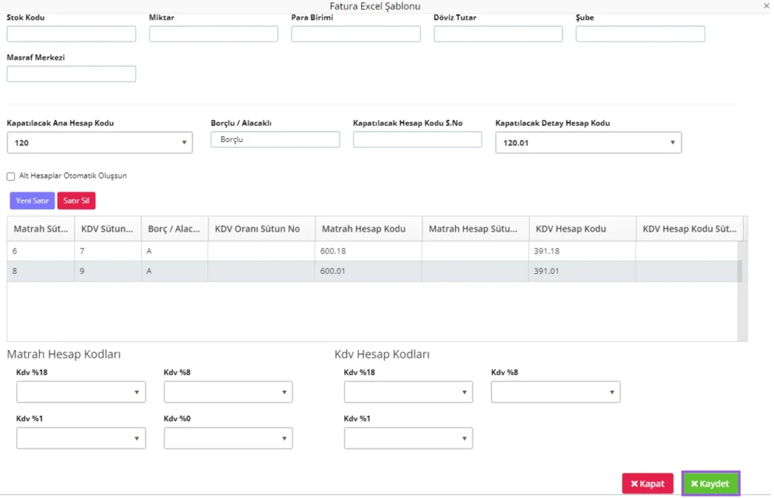Click the Şube input field
The image size is (774, 498).
[639, 33]
